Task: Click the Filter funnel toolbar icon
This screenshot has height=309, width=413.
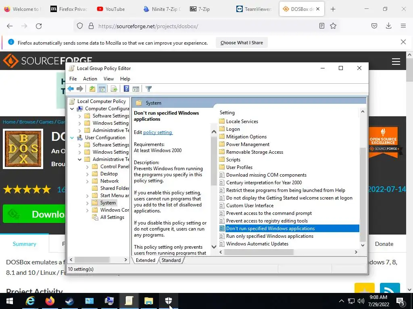Action: pyautogui.click(x=148, y=89)
